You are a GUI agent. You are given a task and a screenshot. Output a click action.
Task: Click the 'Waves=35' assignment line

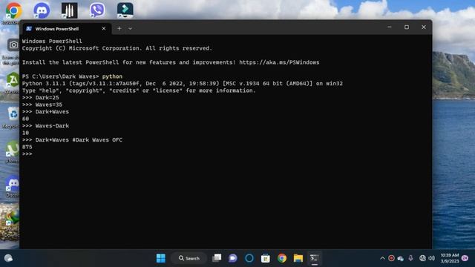[42, 105]
